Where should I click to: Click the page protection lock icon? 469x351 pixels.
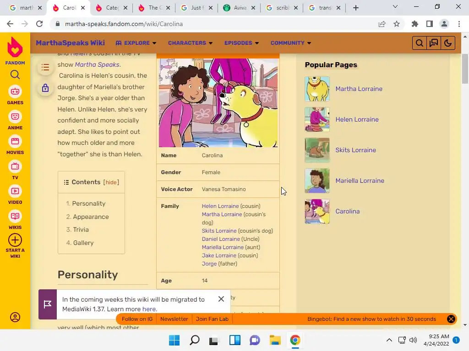tap(45, 88)
